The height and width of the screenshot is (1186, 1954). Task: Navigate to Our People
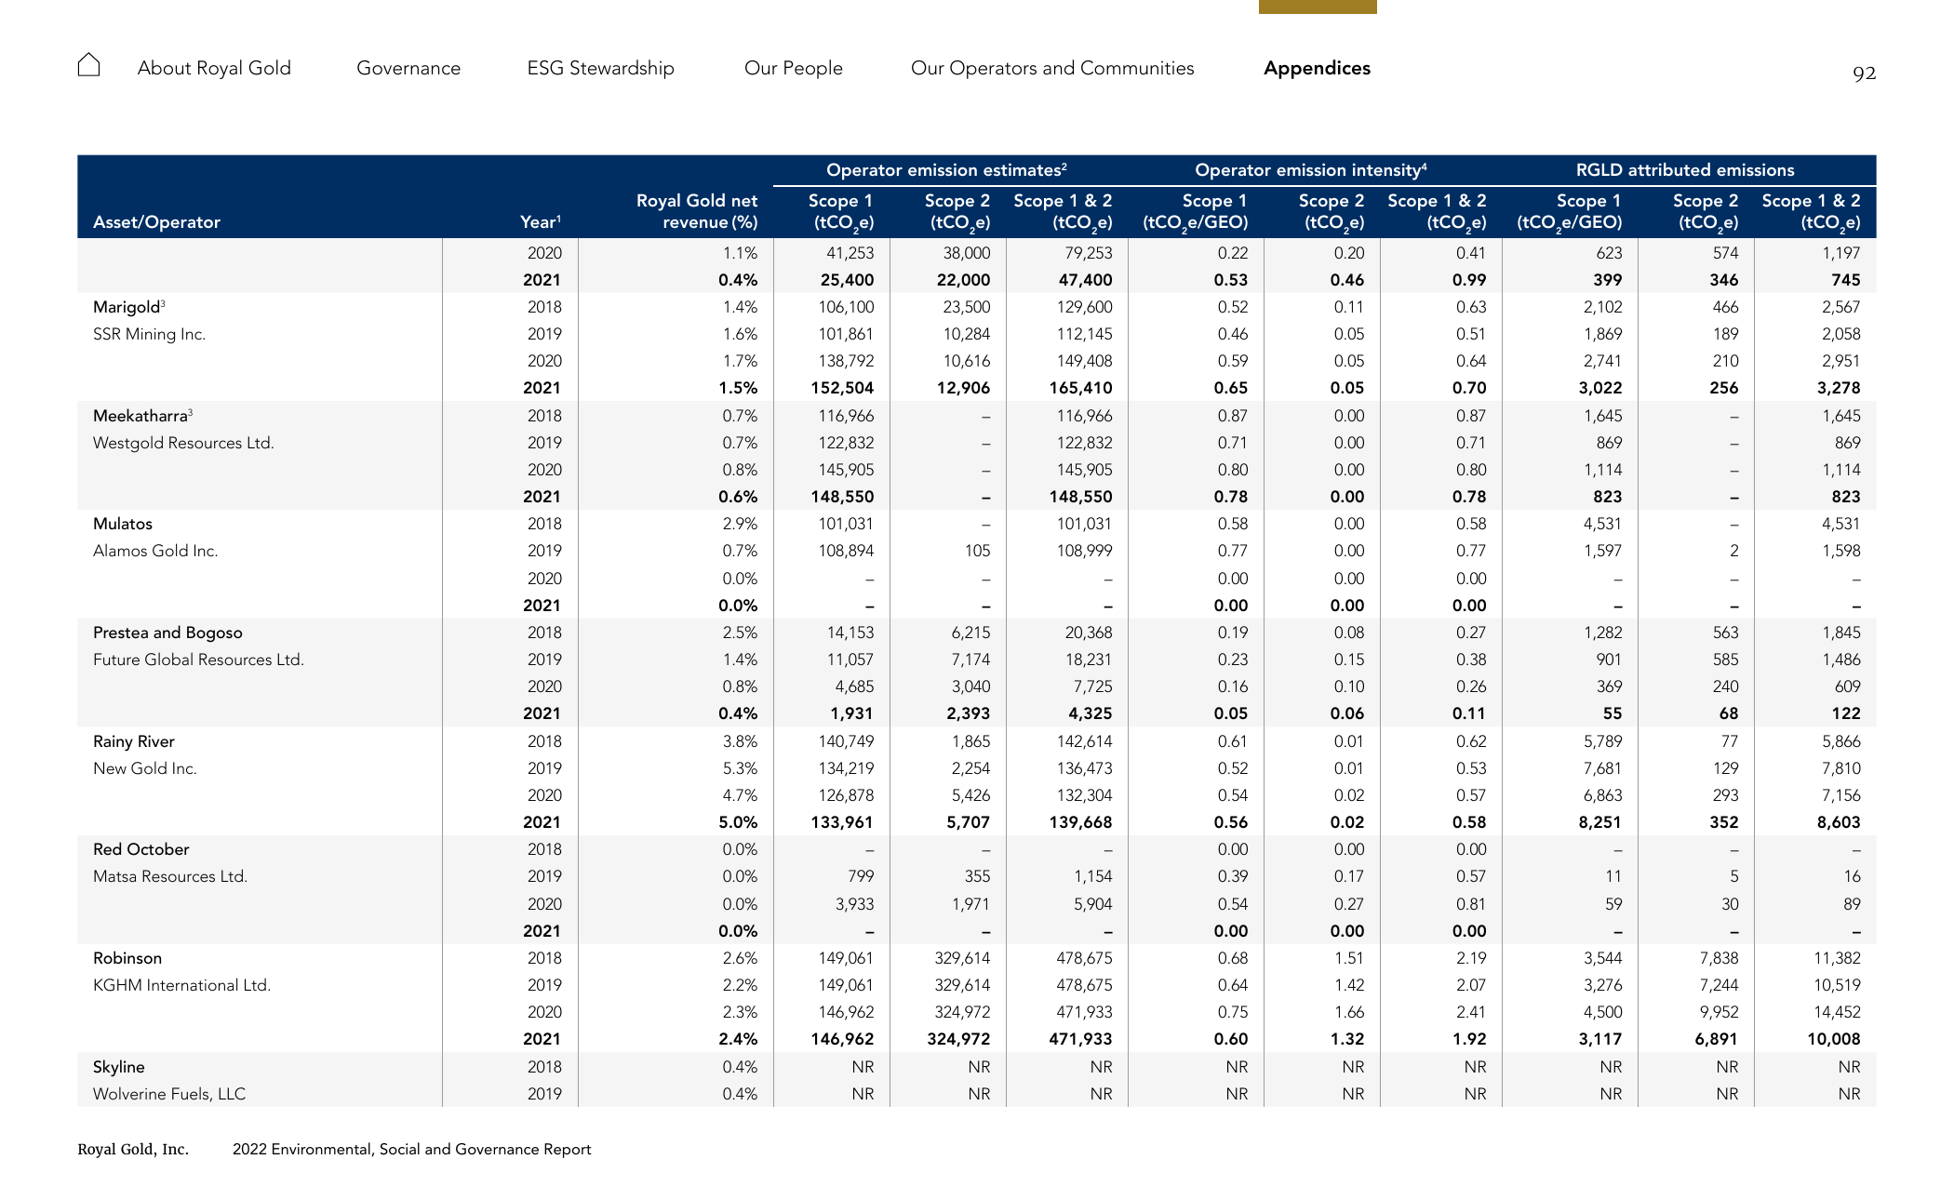(x=794, y=68)
